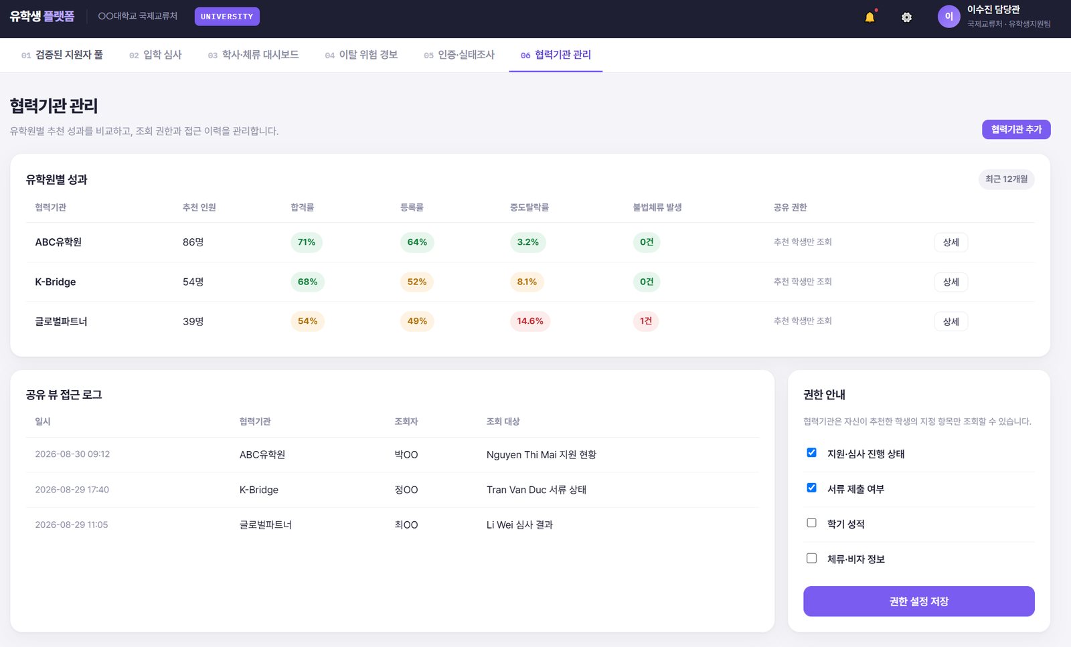This screenshot has height=647, width=1071.
Task: Select the ABC유학원 row name in performance table
Action: point(58,242)
